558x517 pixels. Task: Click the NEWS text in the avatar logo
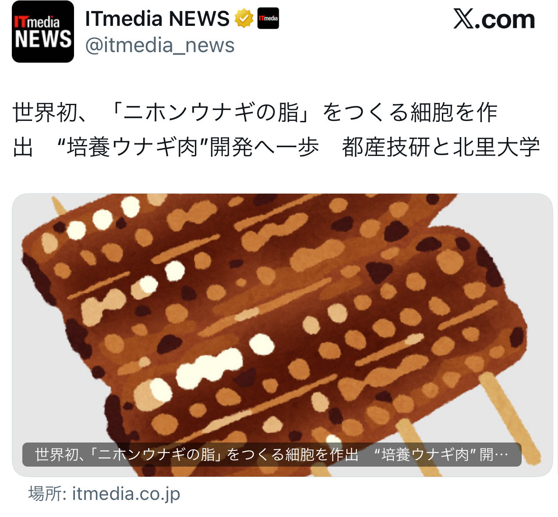43,39
